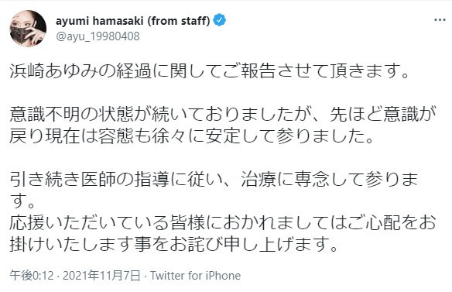Image resolution: width=452 pixels, height=292 pixels.
Task: Click the line starting 戻り現在は容態も
Action: [x=192, y=136]
